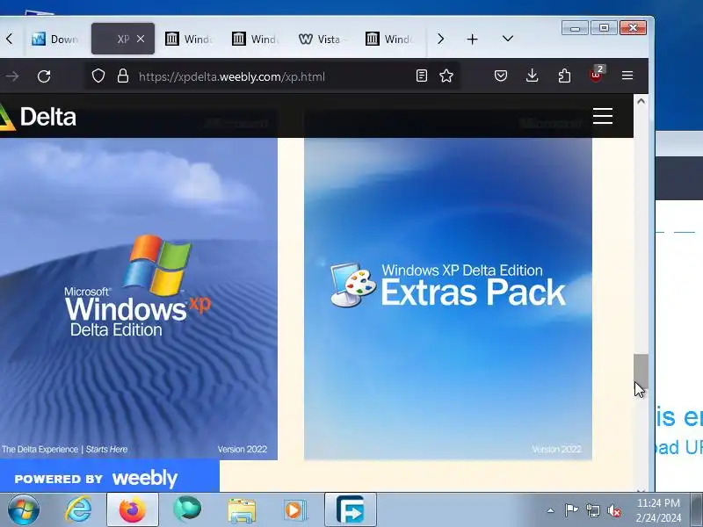Click the uBlock Origin extension icon
Screen dimensions: 703x527
597,75
